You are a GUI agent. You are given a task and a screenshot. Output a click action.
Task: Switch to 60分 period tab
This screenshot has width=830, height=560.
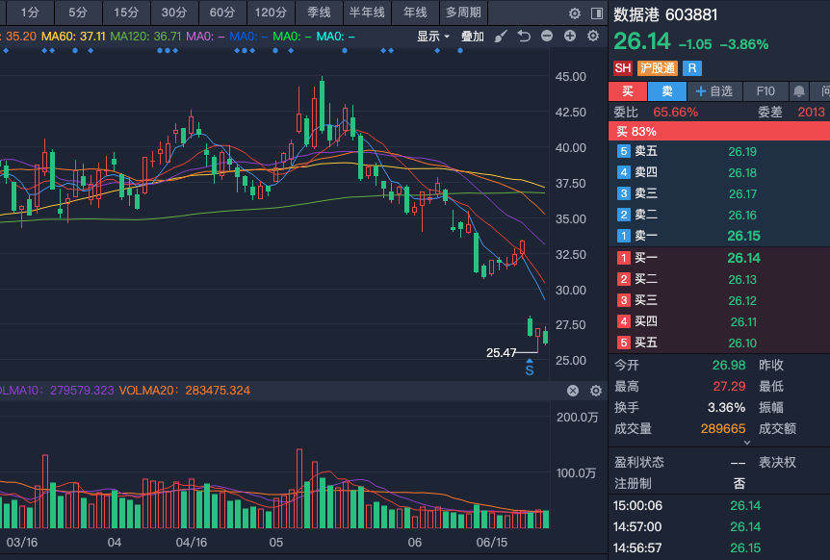(x=222, y=13)
